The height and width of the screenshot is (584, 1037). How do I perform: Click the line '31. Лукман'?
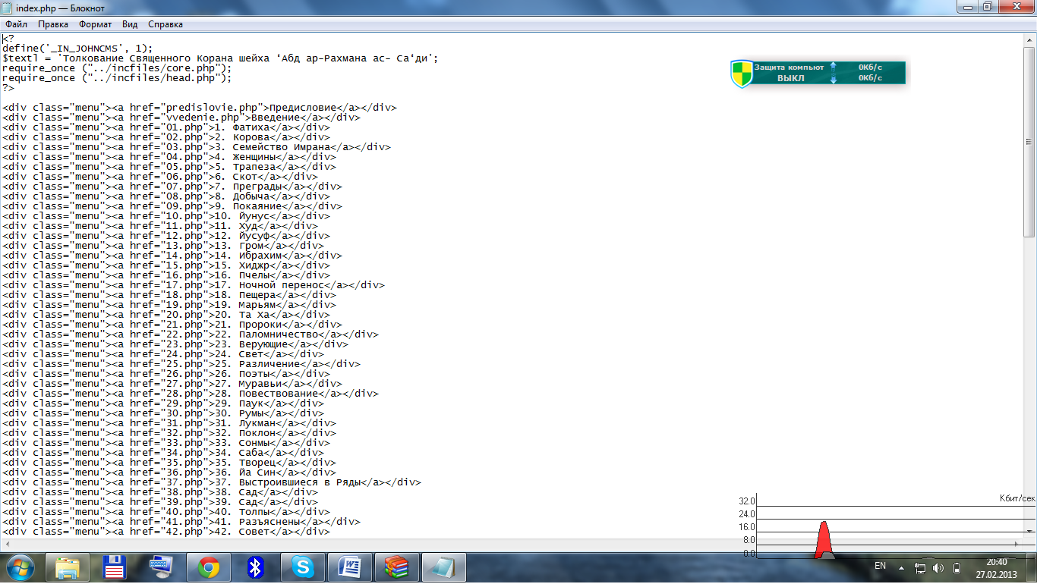169,423
